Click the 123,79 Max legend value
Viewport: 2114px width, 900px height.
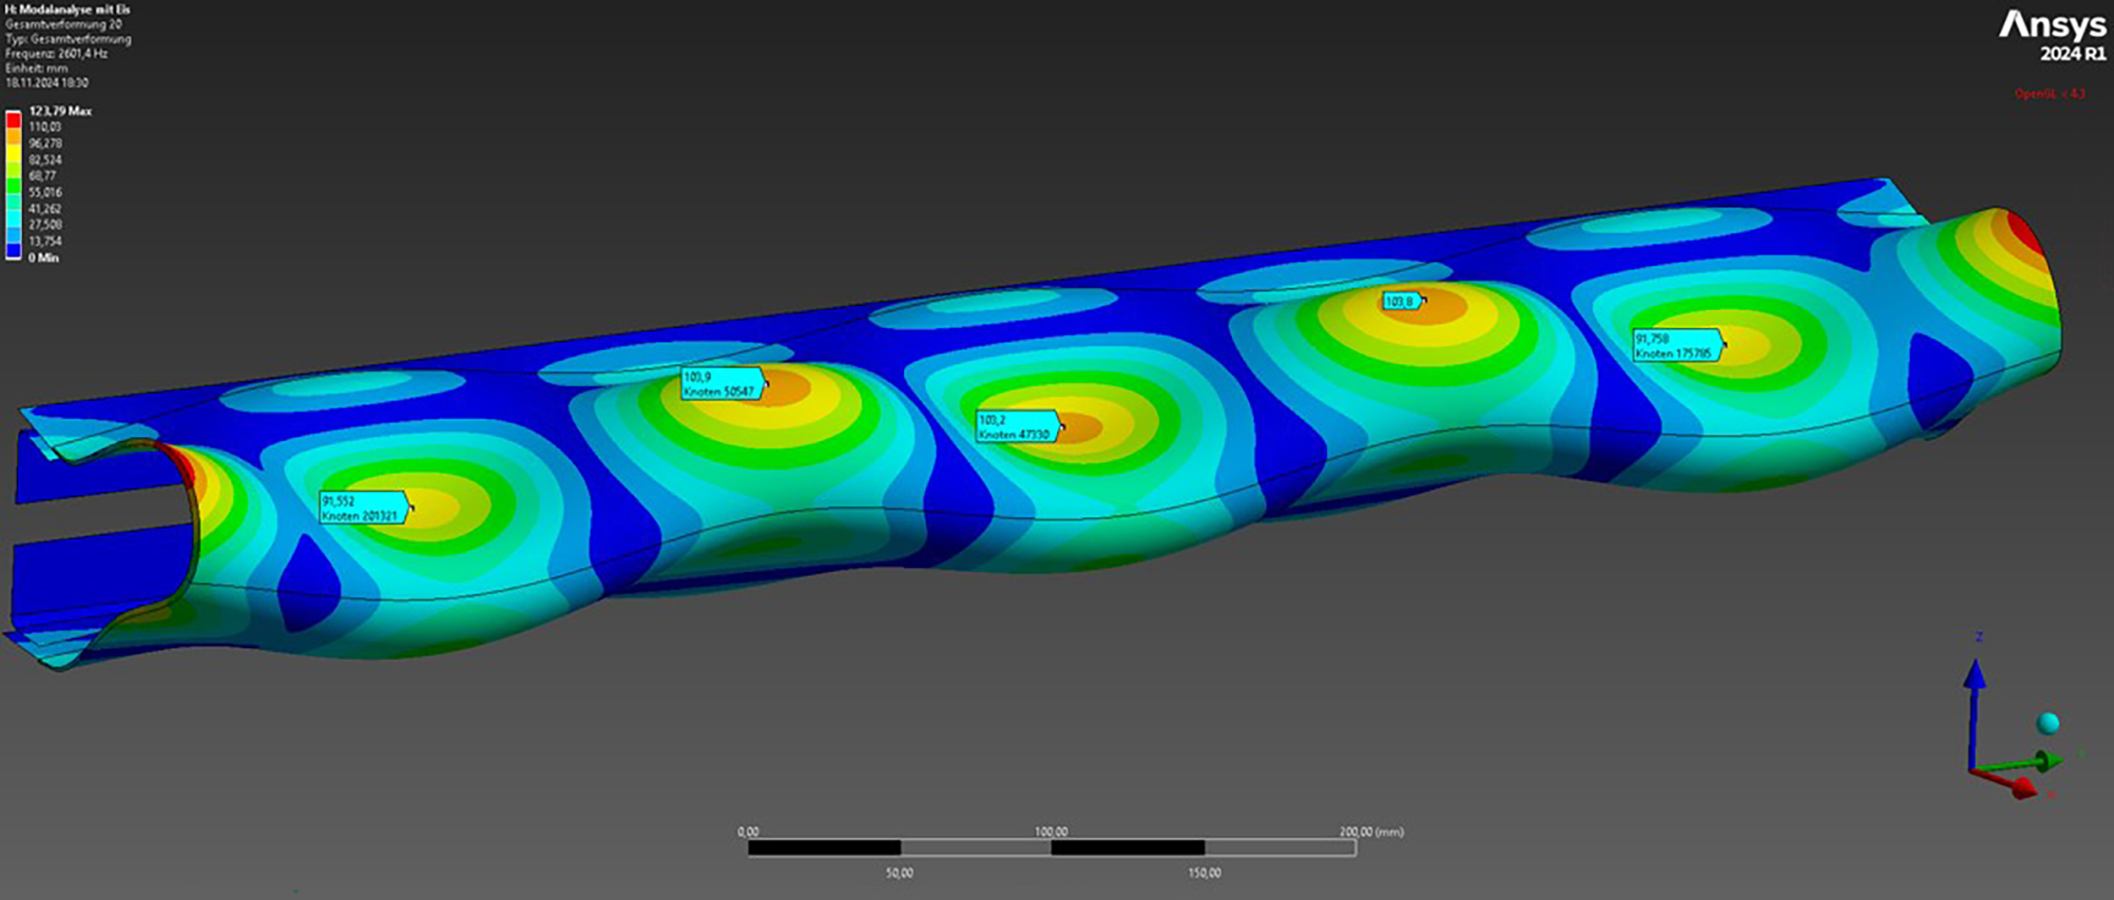click(x=60, y=111)
